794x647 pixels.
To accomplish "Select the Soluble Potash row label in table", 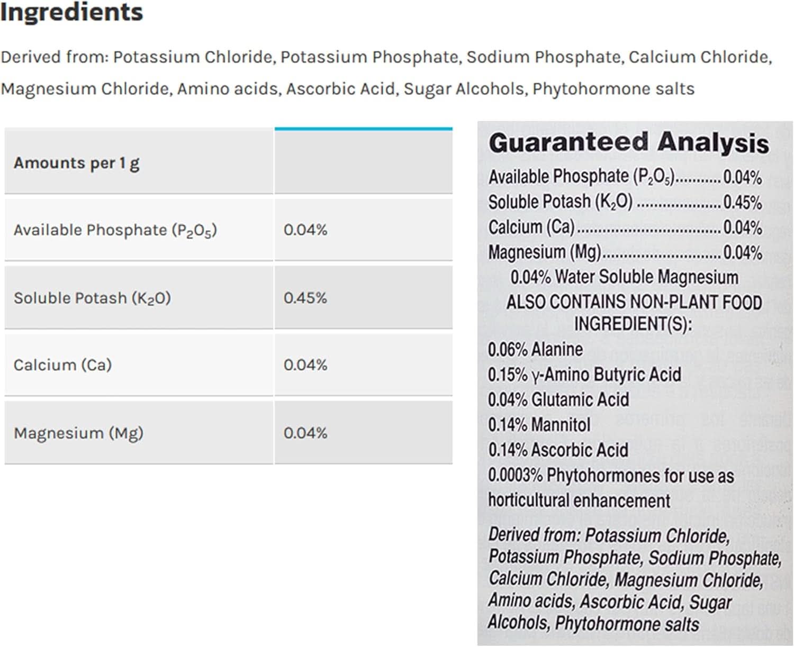I will point(92,298).
